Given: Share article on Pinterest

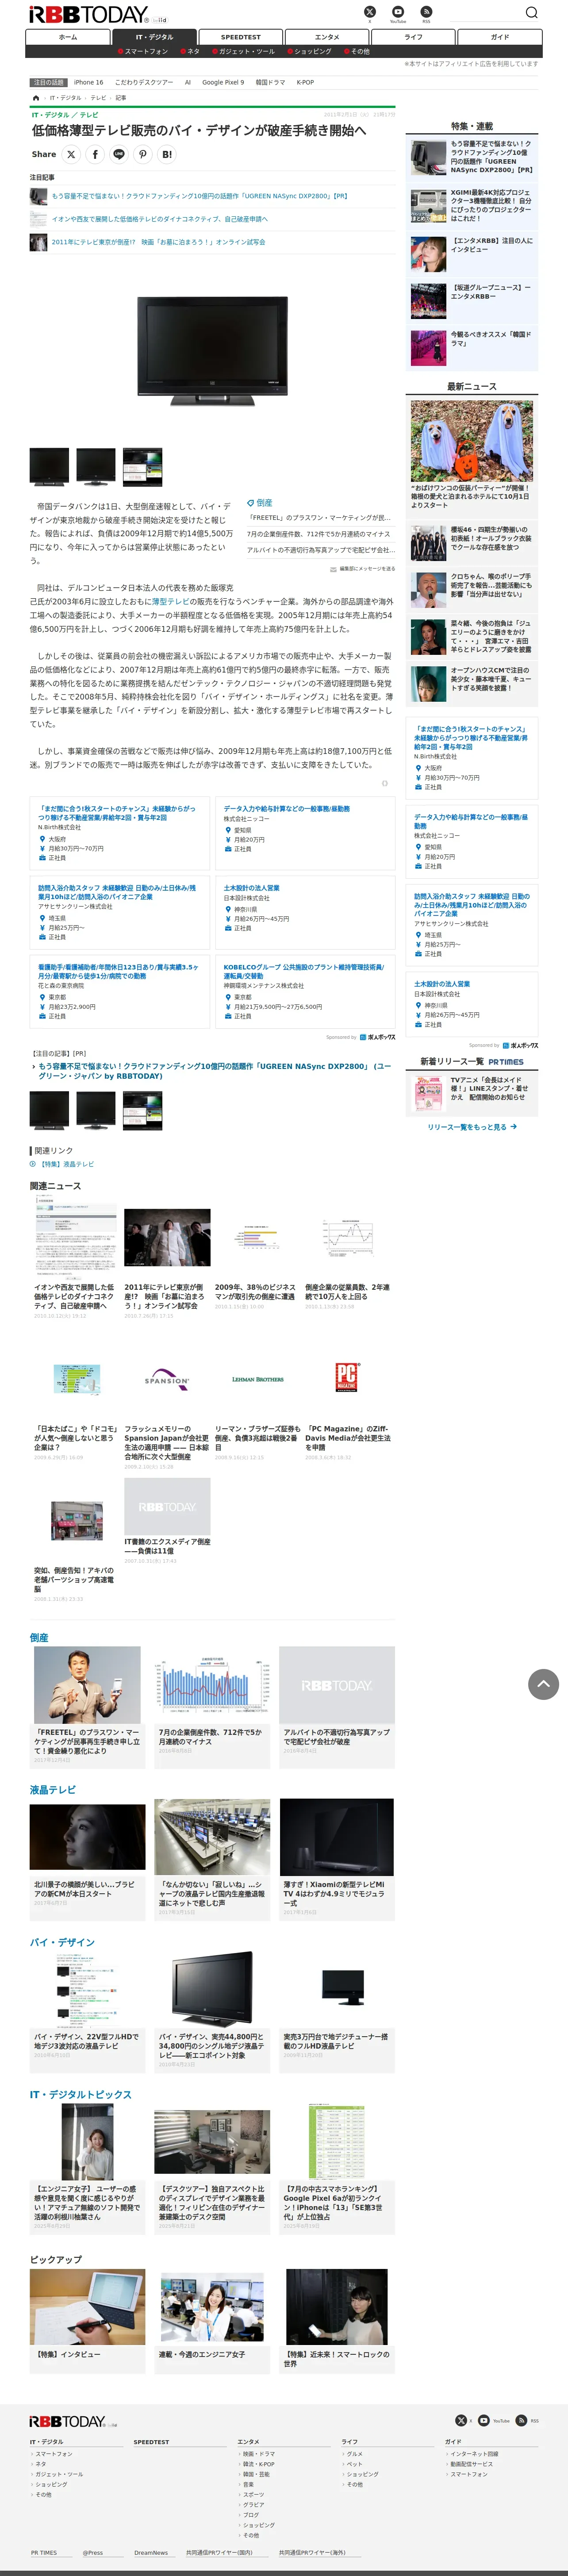Looking at the screenshot, I should (x=143, y=154).
